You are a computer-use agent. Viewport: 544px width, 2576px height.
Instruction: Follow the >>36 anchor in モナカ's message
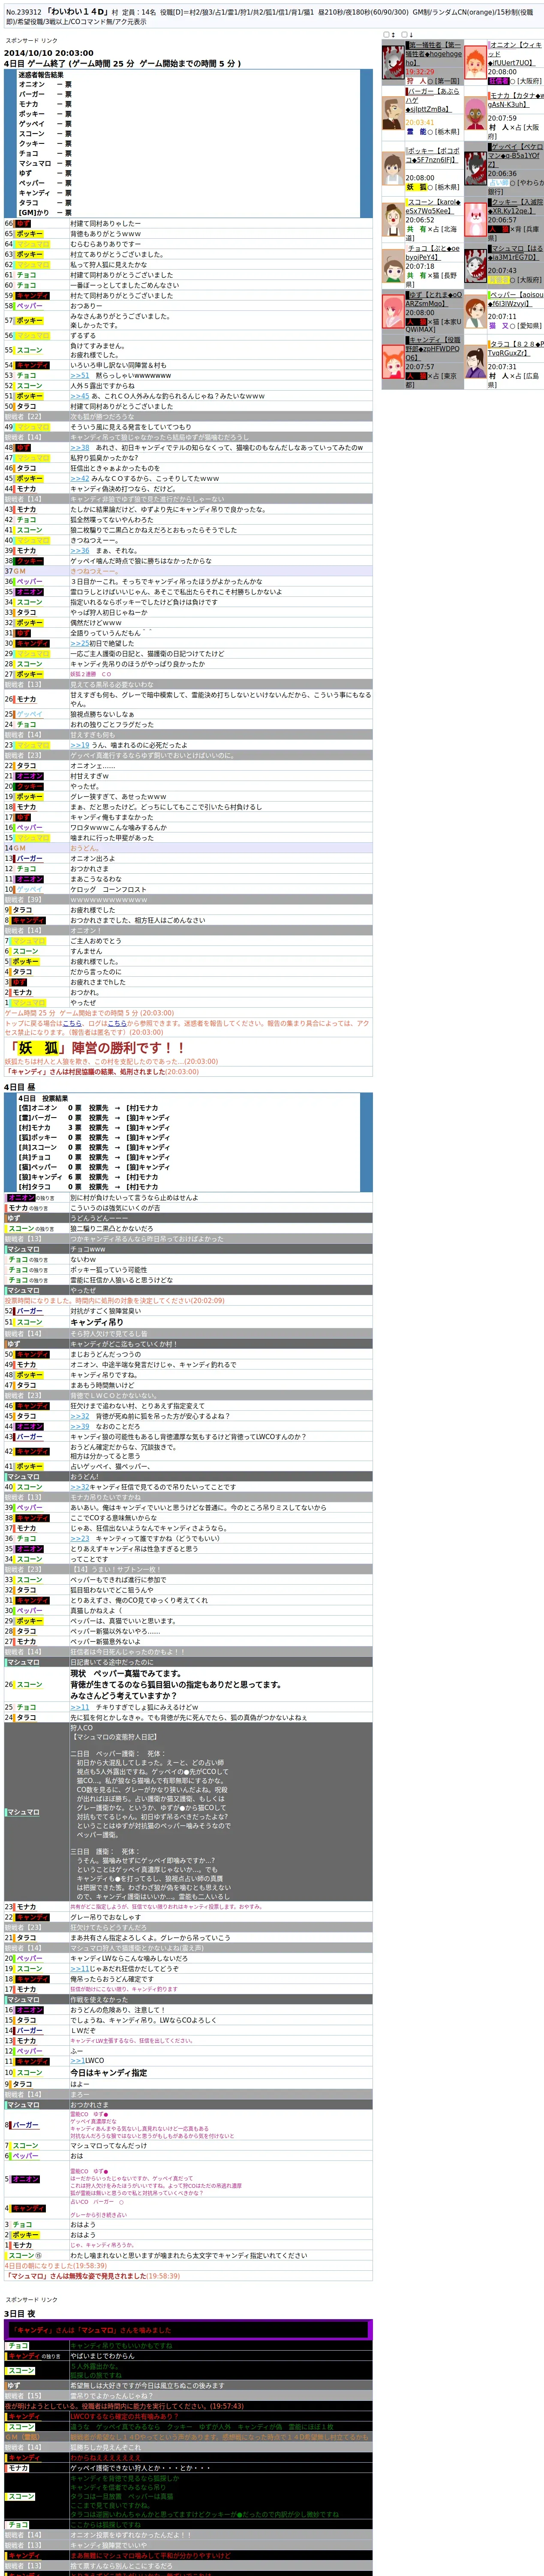click(x=80, y=551)
